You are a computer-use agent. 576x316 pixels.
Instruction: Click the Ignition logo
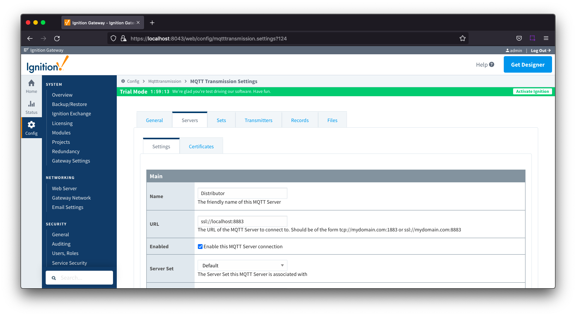coord(48,64)
